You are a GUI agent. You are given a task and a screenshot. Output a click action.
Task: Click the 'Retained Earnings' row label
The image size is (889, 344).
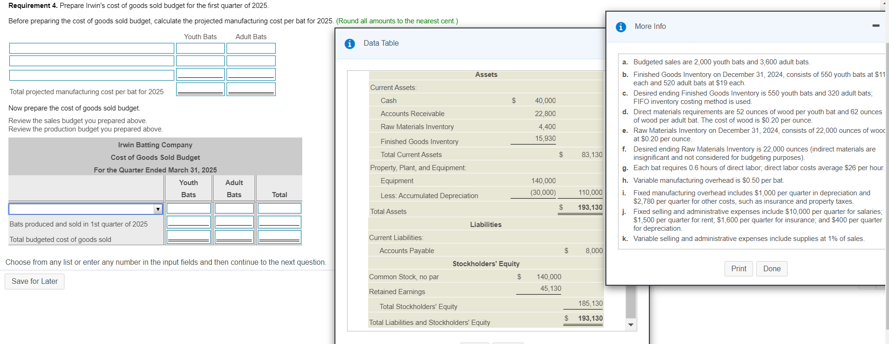pos(397,292)
